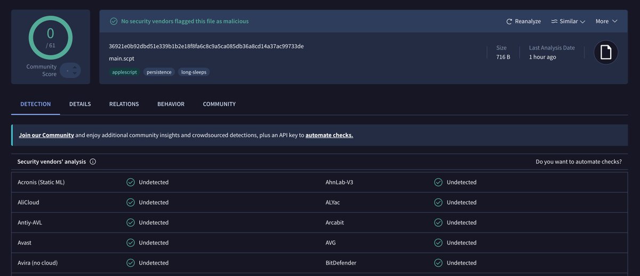Screen dimensions: 640x276
Task: Click the Reanalyze refresh icon
Action: coord(509,21)
